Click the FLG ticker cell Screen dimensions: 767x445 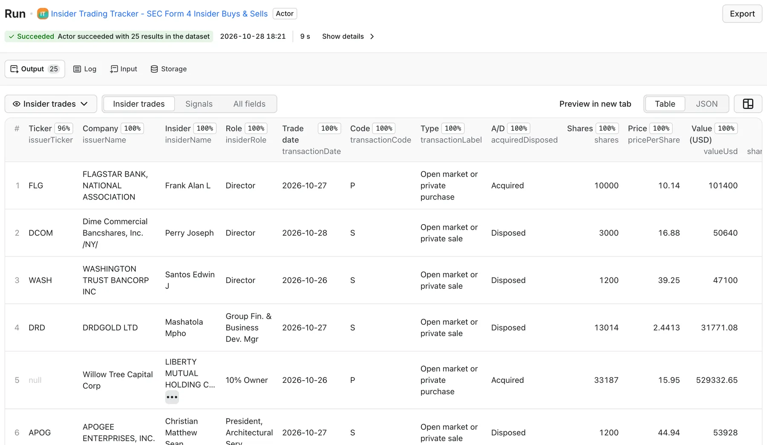(36, 185)
